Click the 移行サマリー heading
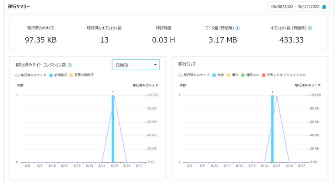 pyautogui.click(x=19, y=7)
